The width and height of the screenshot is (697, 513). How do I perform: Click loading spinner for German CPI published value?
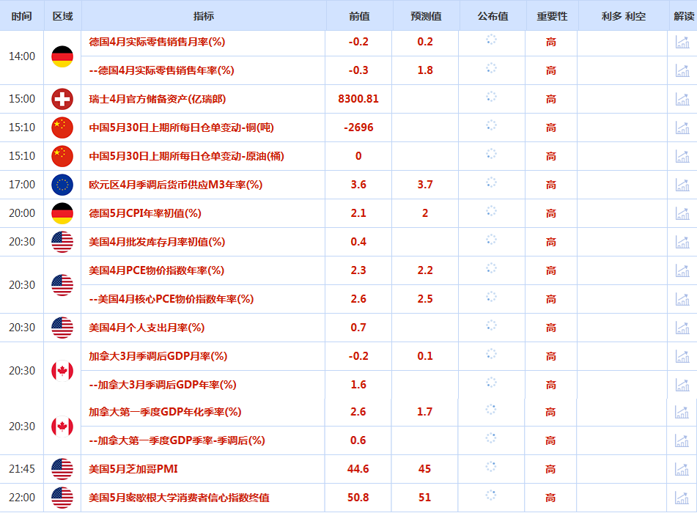click(491, 211)
